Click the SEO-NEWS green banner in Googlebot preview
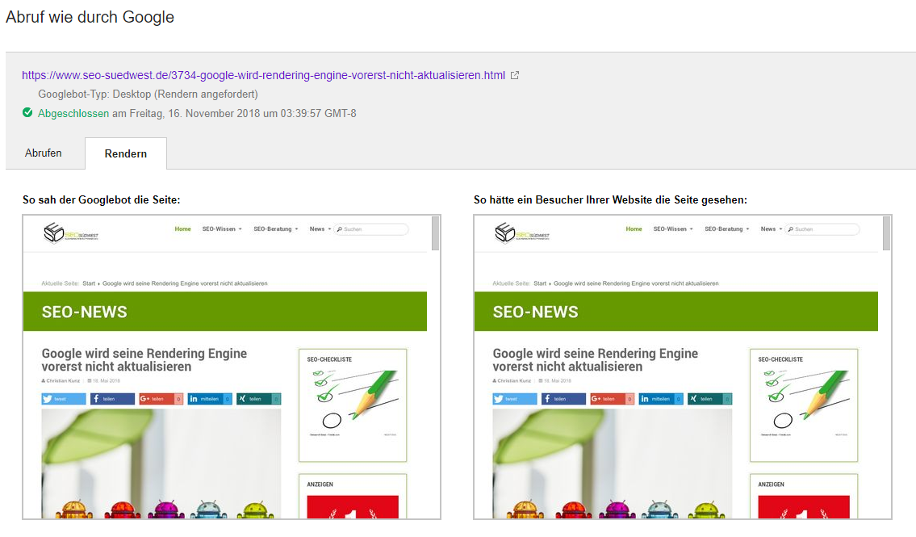This screenshot has height=537, width=916. pyautogui.click(x=225, y=312)
